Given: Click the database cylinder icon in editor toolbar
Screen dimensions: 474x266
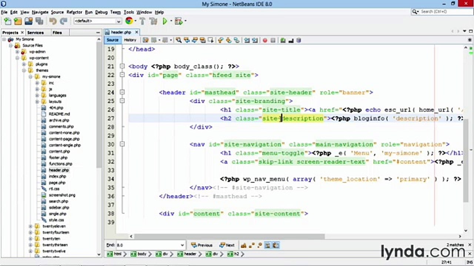Looking at the screenshot, I should tap(299, 40).
